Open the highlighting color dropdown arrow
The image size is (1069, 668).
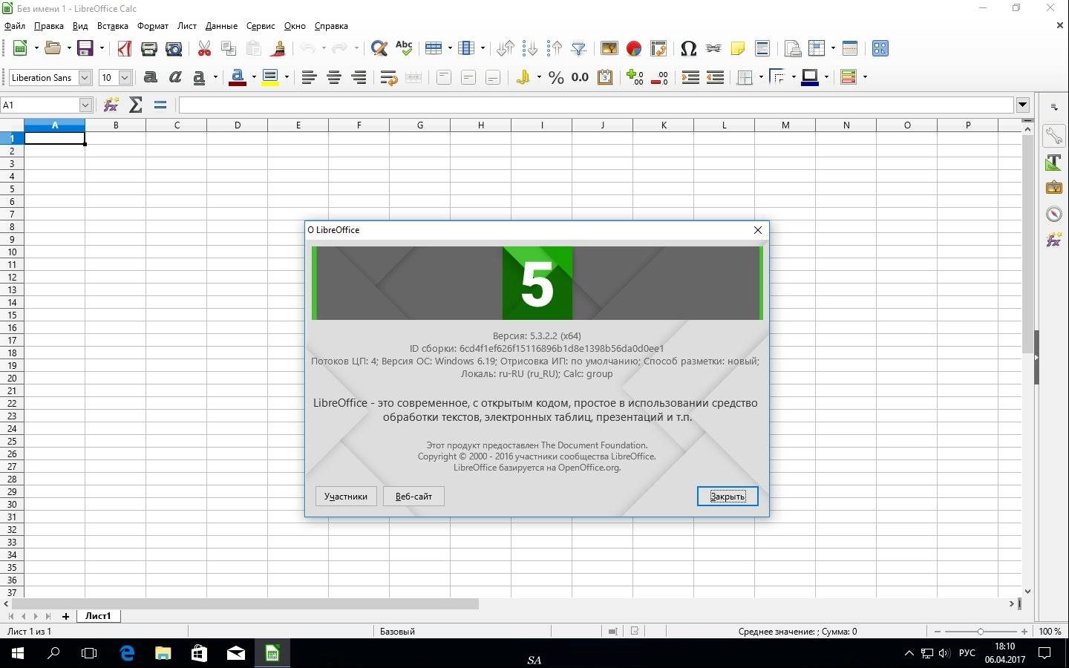point(287,77)
